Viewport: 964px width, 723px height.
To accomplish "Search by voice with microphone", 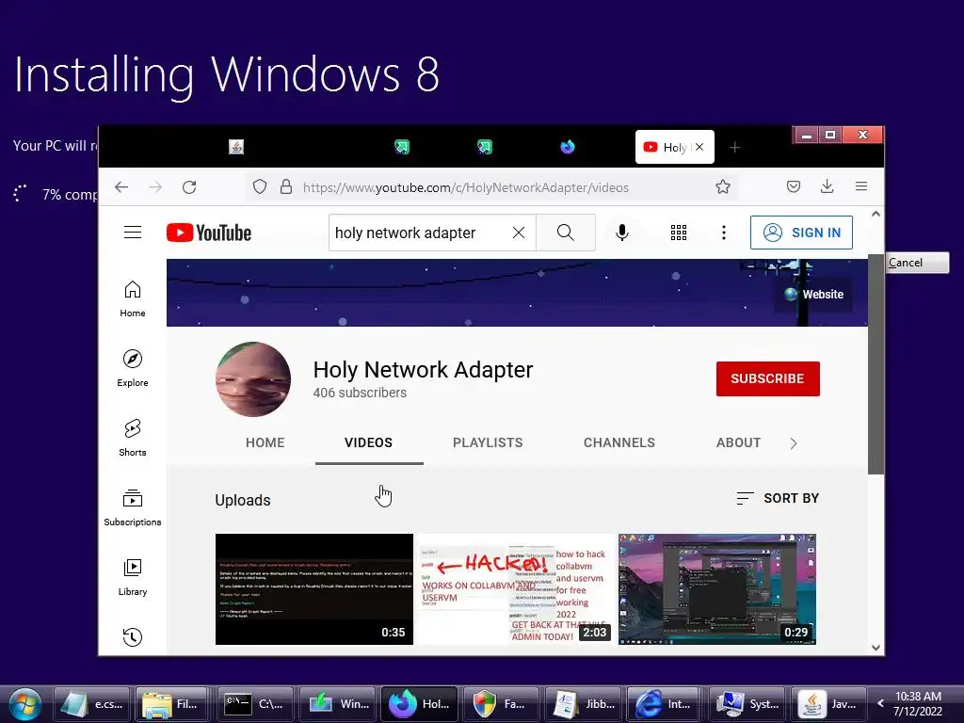I will coord(622,233).
